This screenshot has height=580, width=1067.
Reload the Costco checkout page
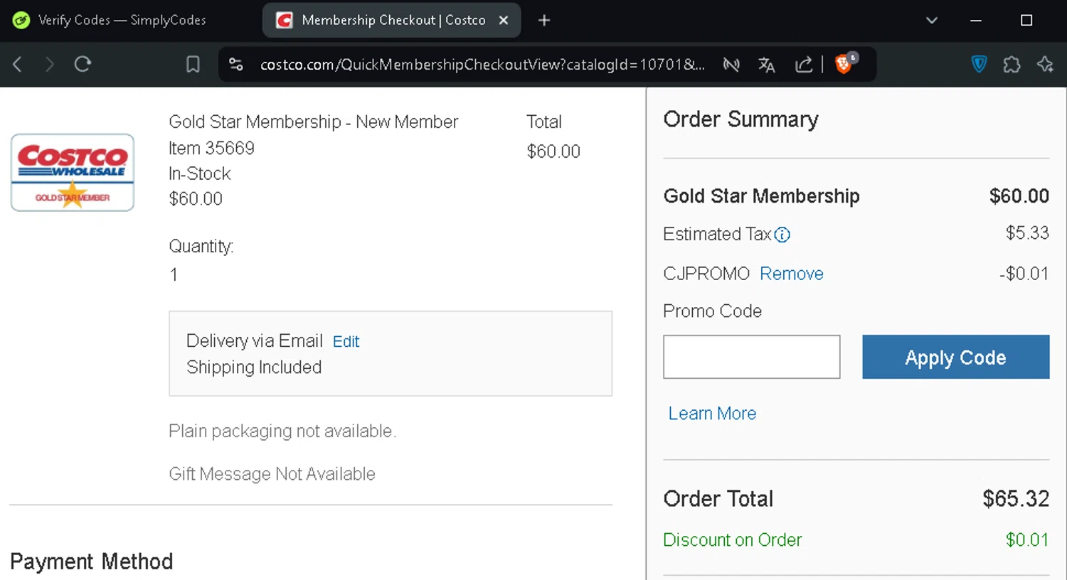(x=83, y=65)
